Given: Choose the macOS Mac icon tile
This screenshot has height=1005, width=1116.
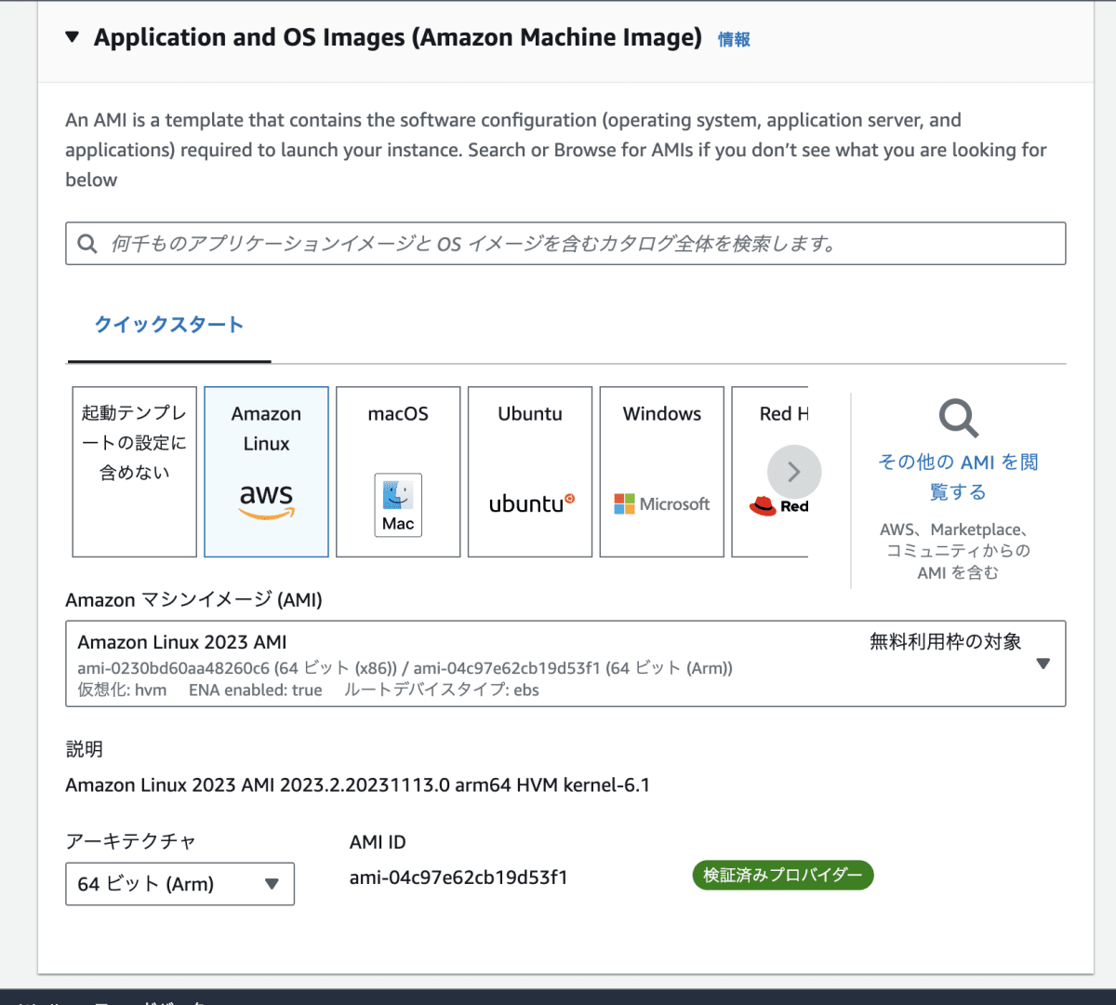Looking at the screenshot, I should pyautogui.click(x=398, y=472).
